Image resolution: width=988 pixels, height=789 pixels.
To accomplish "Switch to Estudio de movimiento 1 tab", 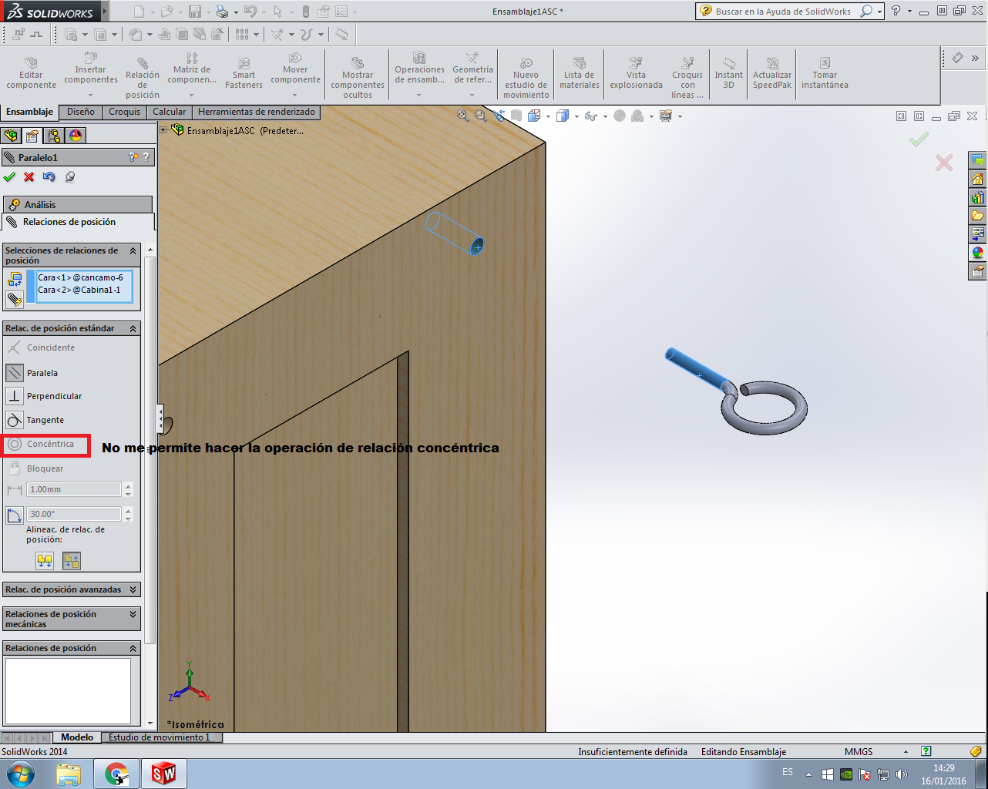I will tap(160, 737).
